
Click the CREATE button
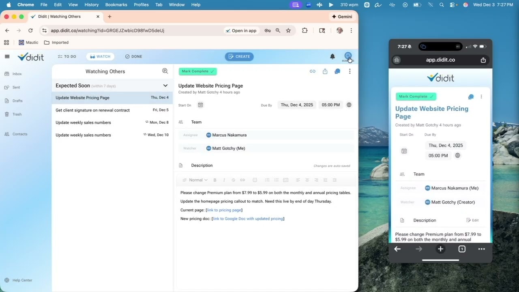point(239,56)
